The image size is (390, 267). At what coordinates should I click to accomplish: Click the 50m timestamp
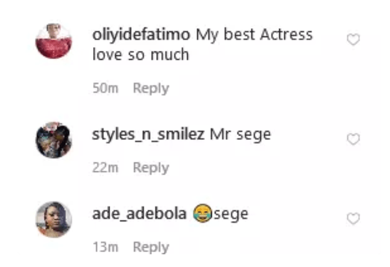coord(105,88)
